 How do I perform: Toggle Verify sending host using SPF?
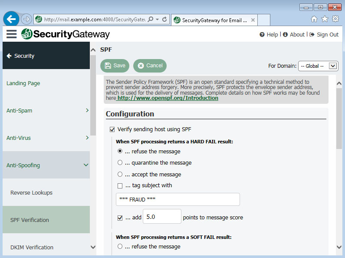pyautogui.click(x=112, y=129)
